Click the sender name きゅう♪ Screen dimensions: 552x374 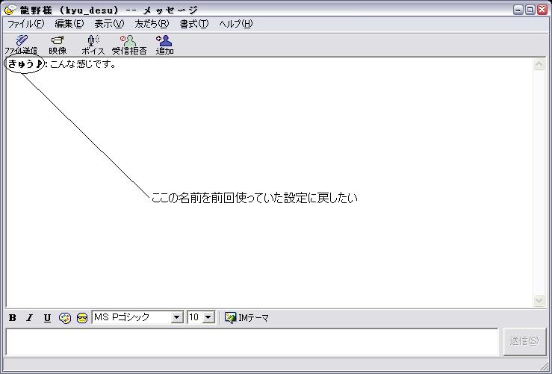[x=25, y=64]
